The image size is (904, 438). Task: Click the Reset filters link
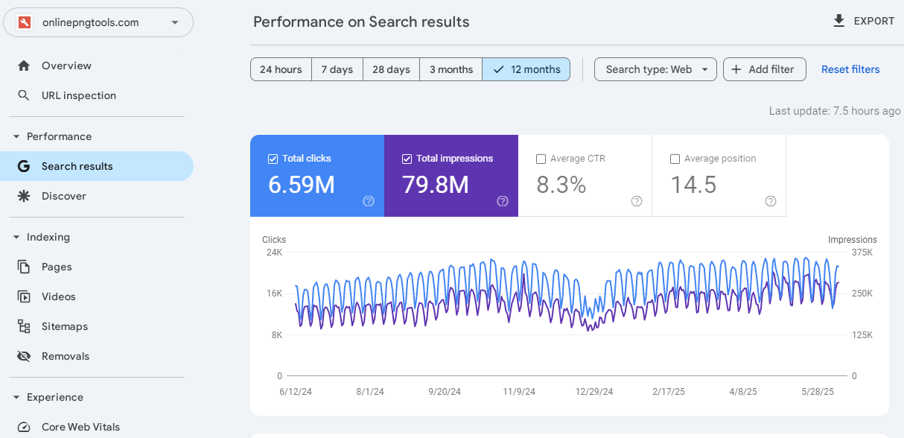tap(850, 69)
